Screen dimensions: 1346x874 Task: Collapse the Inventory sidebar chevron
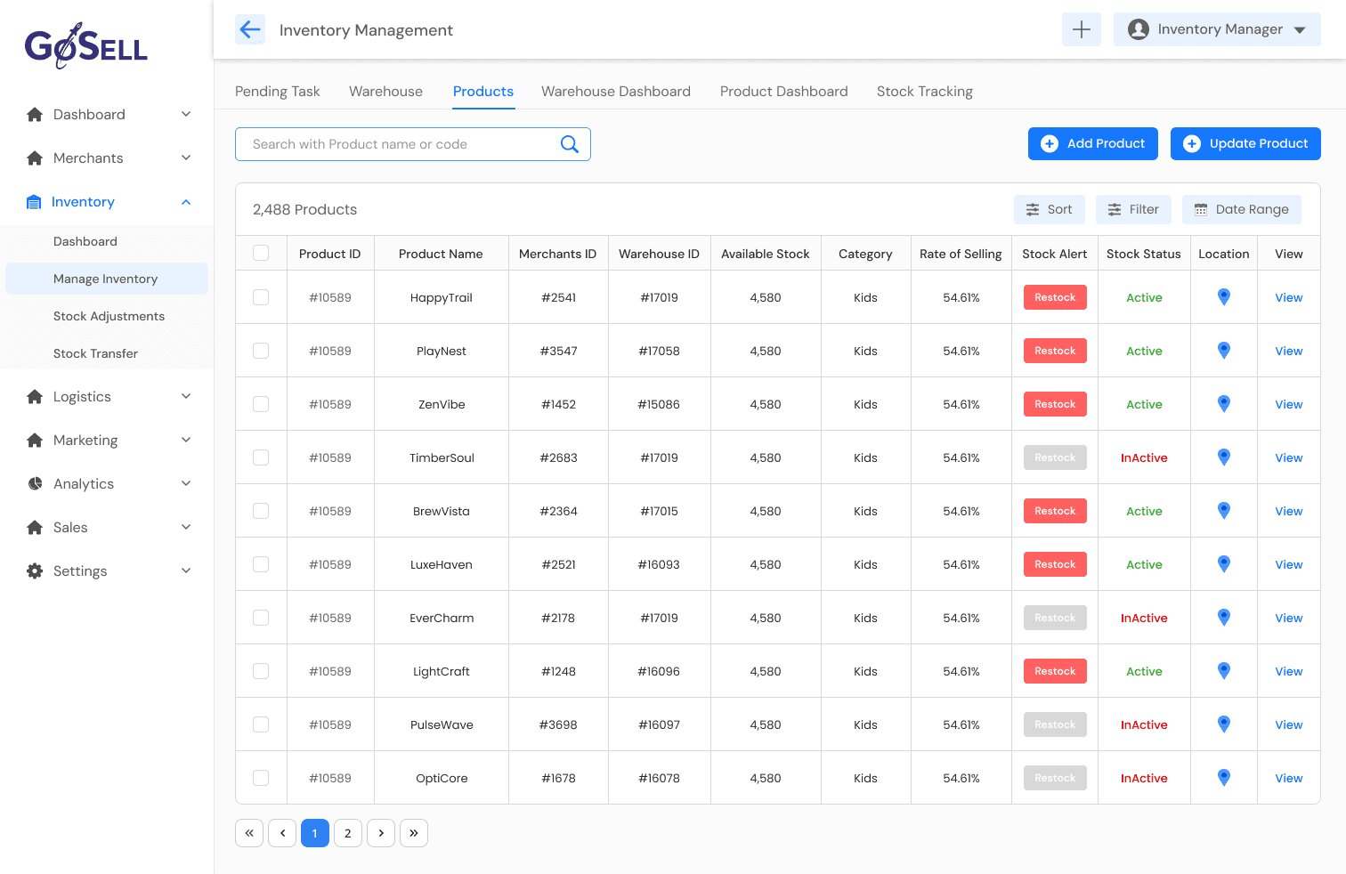pos(186,202)
